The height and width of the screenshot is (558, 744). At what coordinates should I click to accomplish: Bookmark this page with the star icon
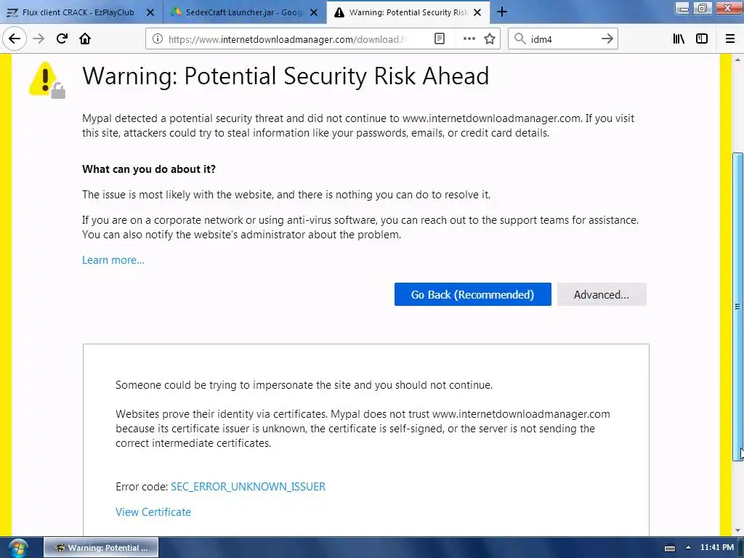490,39
